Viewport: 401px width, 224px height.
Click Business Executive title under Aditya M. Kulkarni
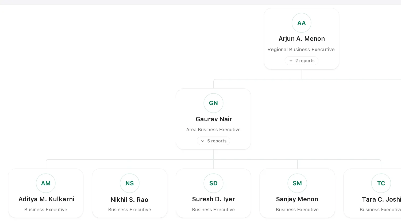(x=46, y=210)
